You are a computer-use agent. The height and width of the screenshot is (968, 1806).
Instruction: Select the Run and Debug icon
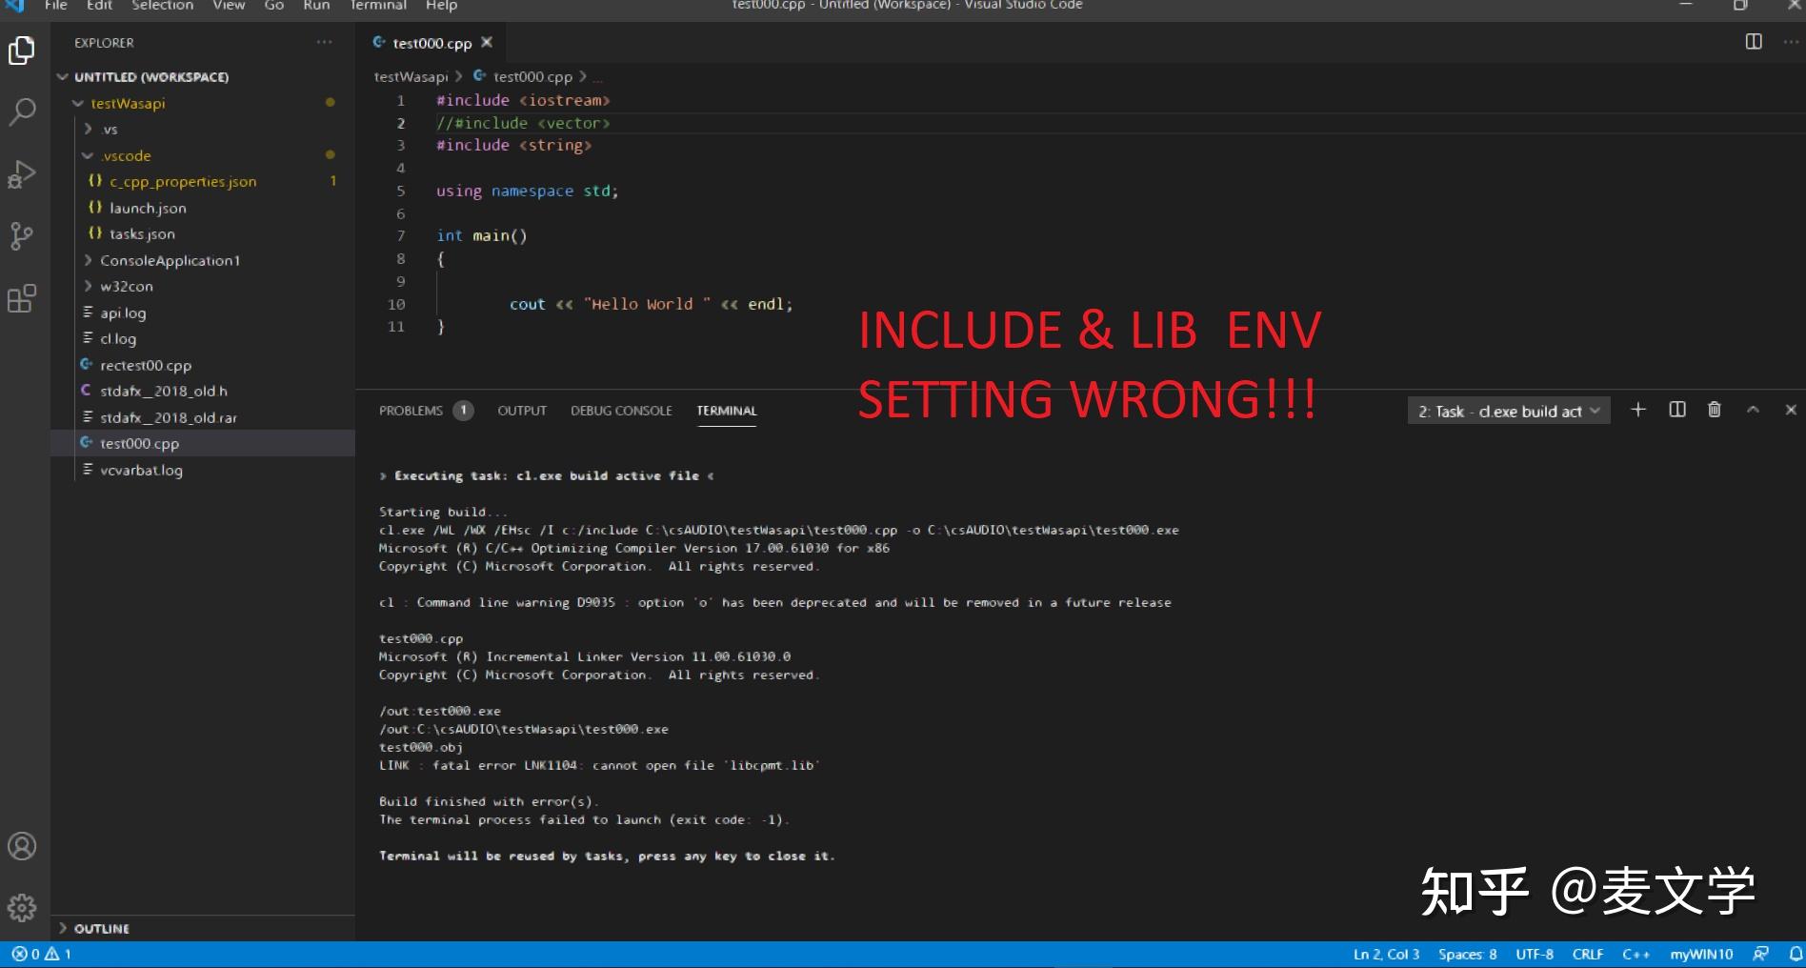tap(21, 173)
